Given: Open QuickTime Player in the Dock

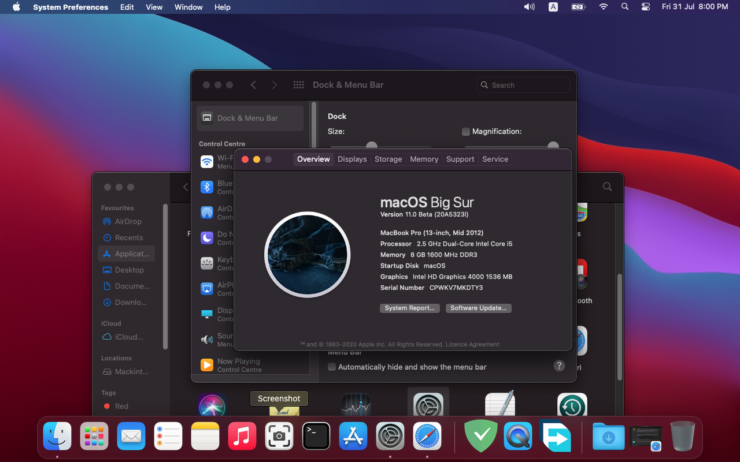Looking at the screenshot, I should coord(518,435).
